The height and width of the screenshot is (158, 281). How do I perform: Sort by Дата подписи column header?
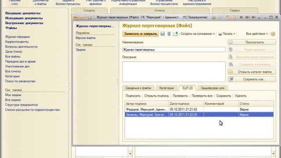click(x=186, y=104)
